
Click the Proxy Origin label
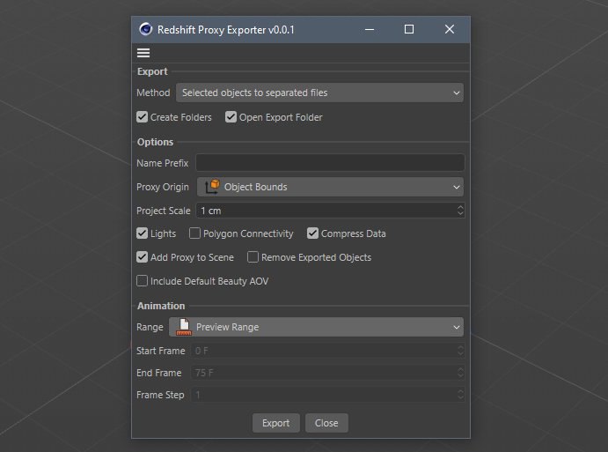pos(163,187)
